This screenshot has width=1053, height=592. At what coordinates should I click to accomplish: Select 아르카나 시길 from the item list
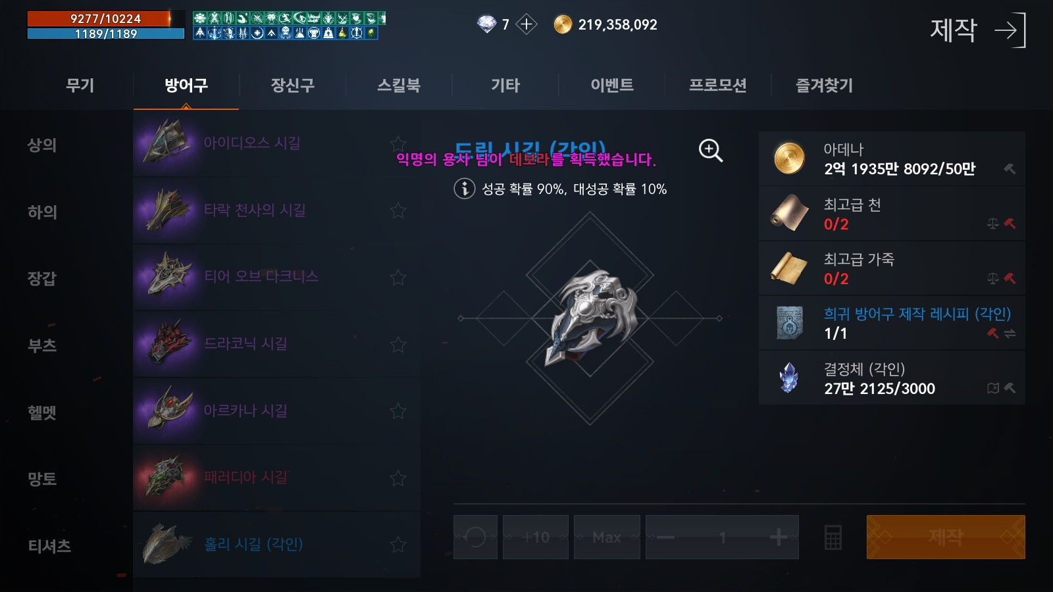(x=276, y=411)
